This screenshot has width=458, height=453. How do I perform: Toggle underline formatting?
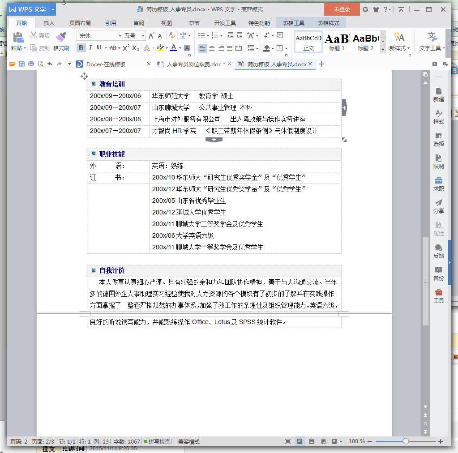[99, 48]
